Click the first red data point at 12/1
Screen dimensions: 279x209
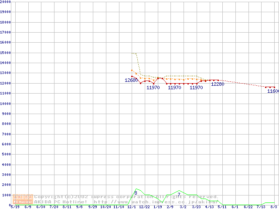132,76
